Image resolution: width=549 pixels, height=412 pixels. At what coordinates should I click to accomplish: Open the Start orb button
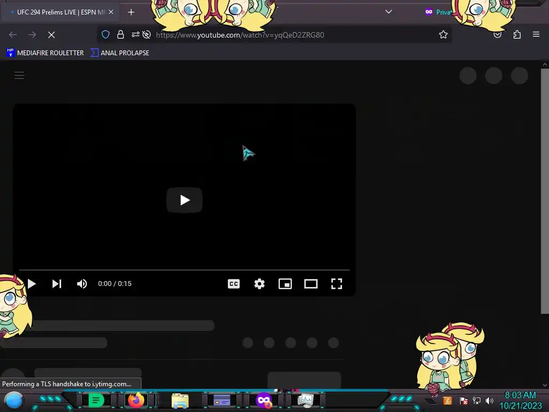[14, 400]
